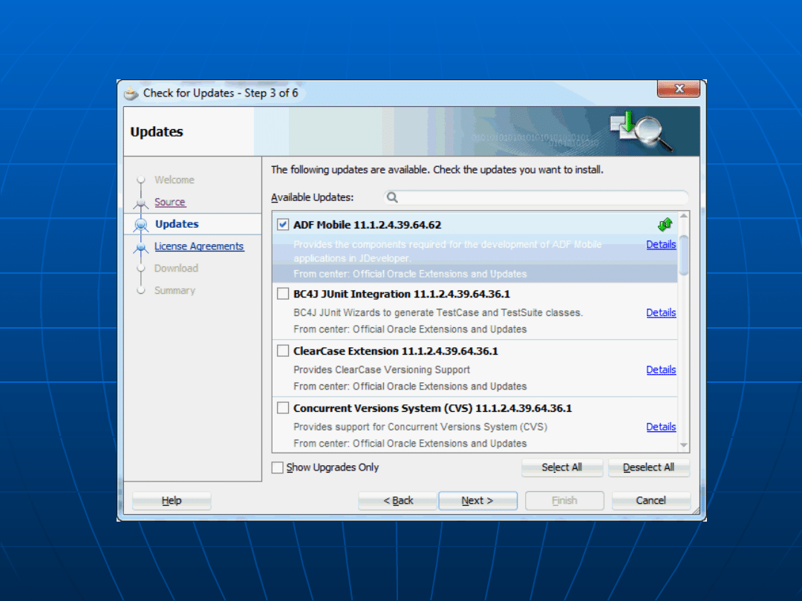Viewport: 802px width, 601px height.
Task: Click 'Provides support for Concurrent Versions System' description
Action: (420, 427)
